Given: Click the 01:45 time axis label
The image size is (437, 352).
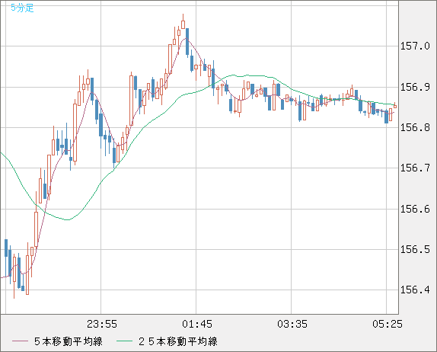Looking at the screenshot, I should pyautogui.click(x=197, y=324).
